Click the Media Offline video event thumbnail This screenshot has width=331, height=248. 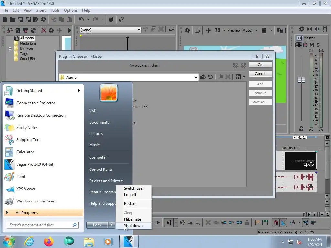(301, 161)
